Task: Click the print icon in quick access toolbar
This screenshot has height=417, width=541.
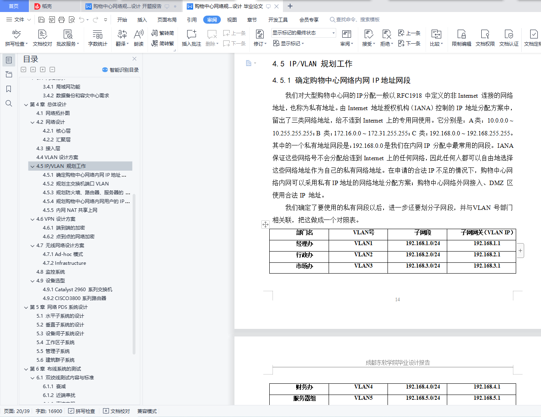Action: click(61, 20)
